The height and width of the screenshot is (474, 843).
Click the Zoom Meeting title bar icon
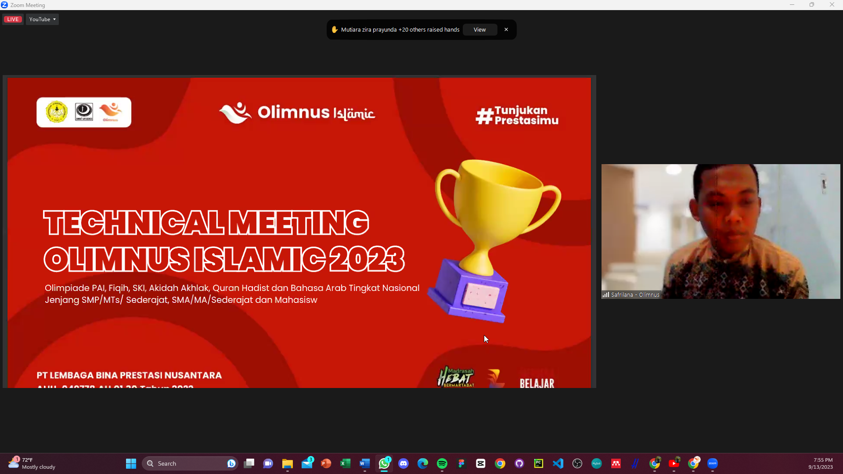(4, 5)
